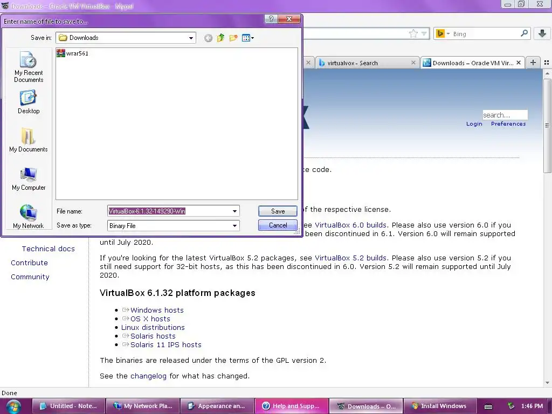Open on-screen keyboard tray icon
This screenshot has width=552, height=414.
488,406
